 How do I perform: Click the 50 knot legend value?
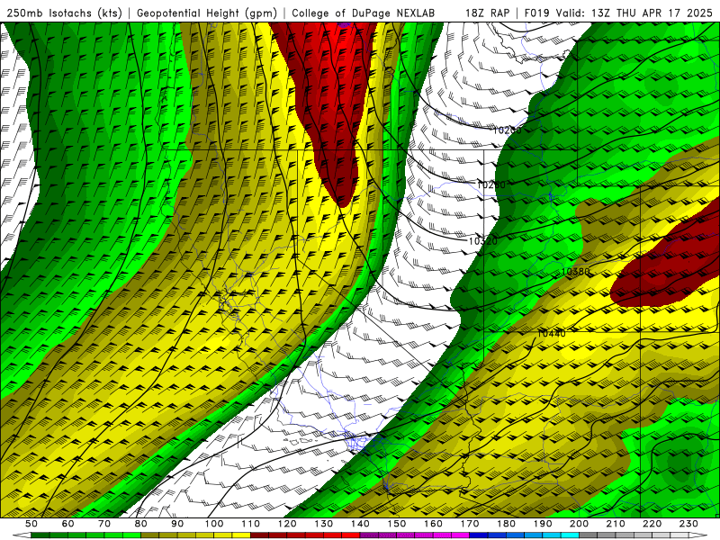pyautogui.click(x=31, y=524)
